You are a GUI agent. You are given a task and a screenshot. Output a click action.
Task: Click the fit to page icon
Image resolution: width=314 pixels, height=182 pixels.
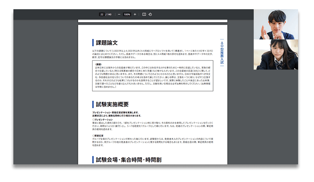coord(144,14)
